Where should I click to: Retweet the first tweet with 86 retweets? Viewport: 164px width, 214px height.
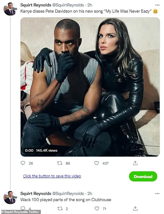[59, 163]
